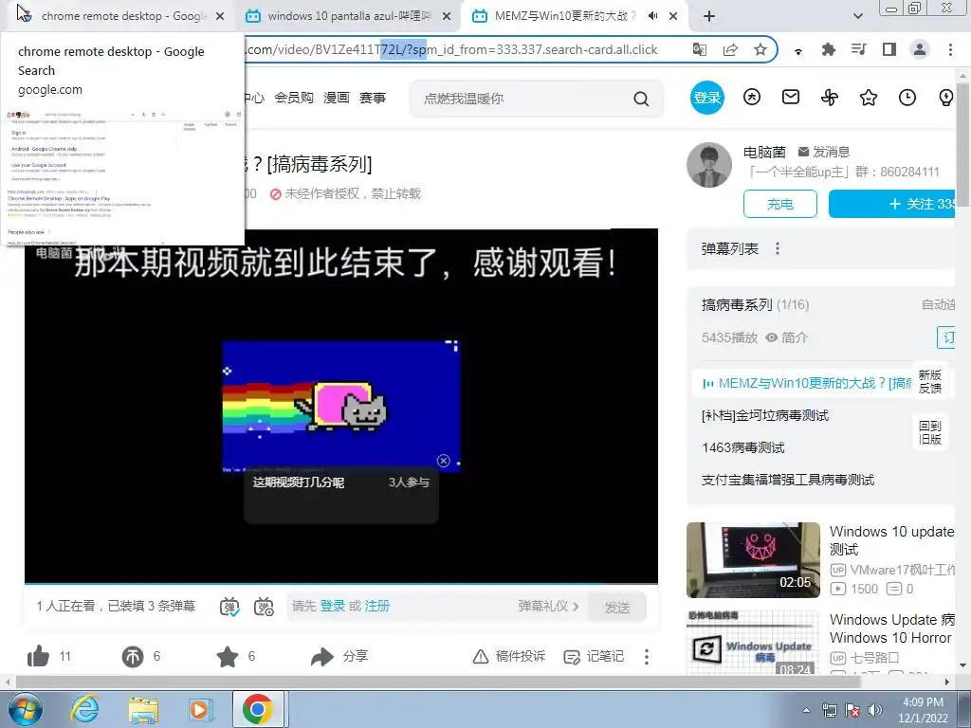
Task: Open the translate page icon
Action: tap(700, 49)
